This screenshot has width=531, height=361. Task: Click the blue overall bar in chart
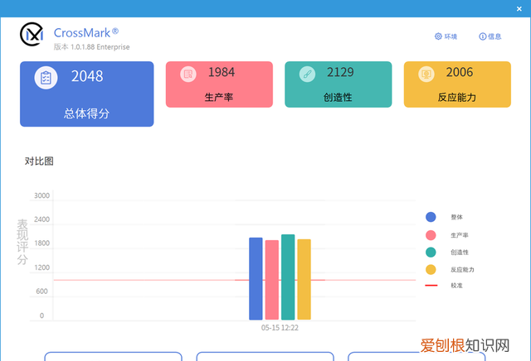click(x=256, y=278)
